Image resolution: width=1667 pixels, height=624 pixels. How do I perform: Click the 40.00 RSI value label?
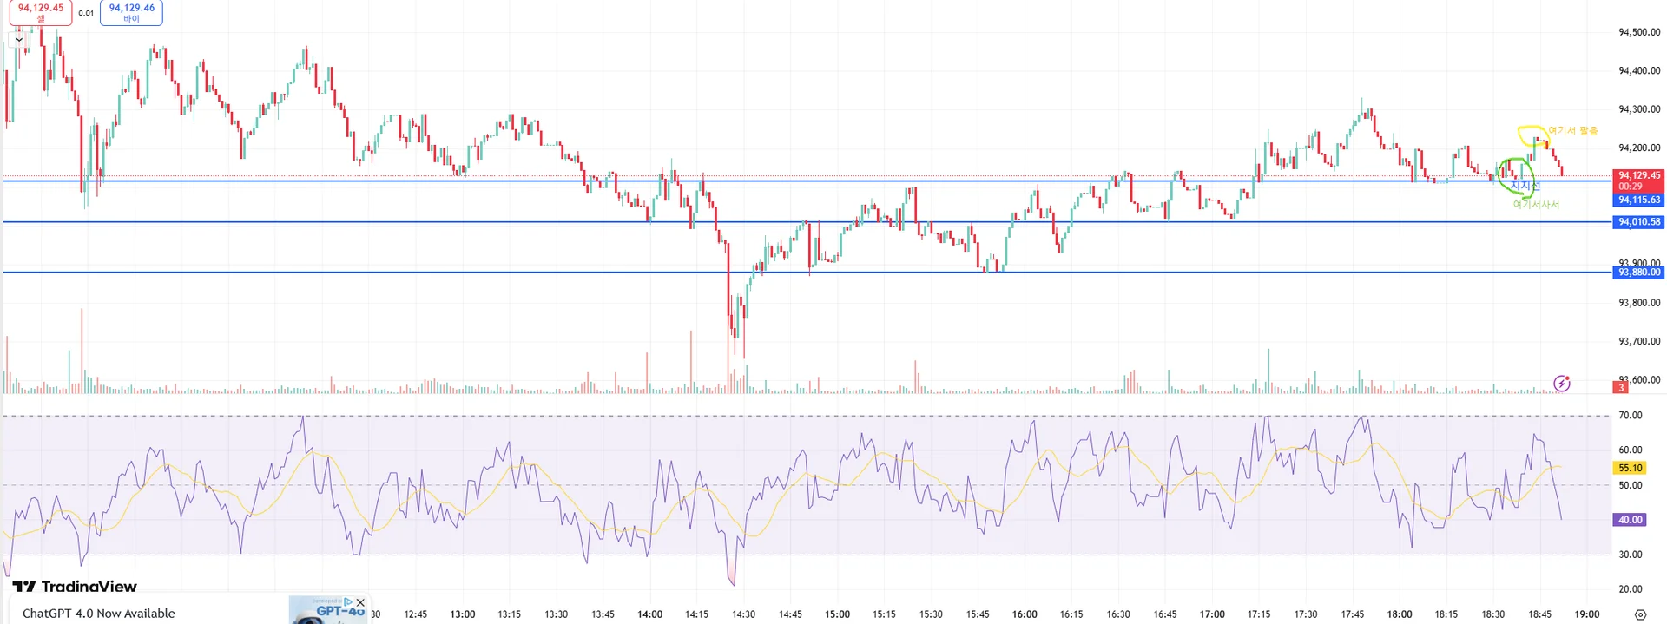[x=1630, y=520]
